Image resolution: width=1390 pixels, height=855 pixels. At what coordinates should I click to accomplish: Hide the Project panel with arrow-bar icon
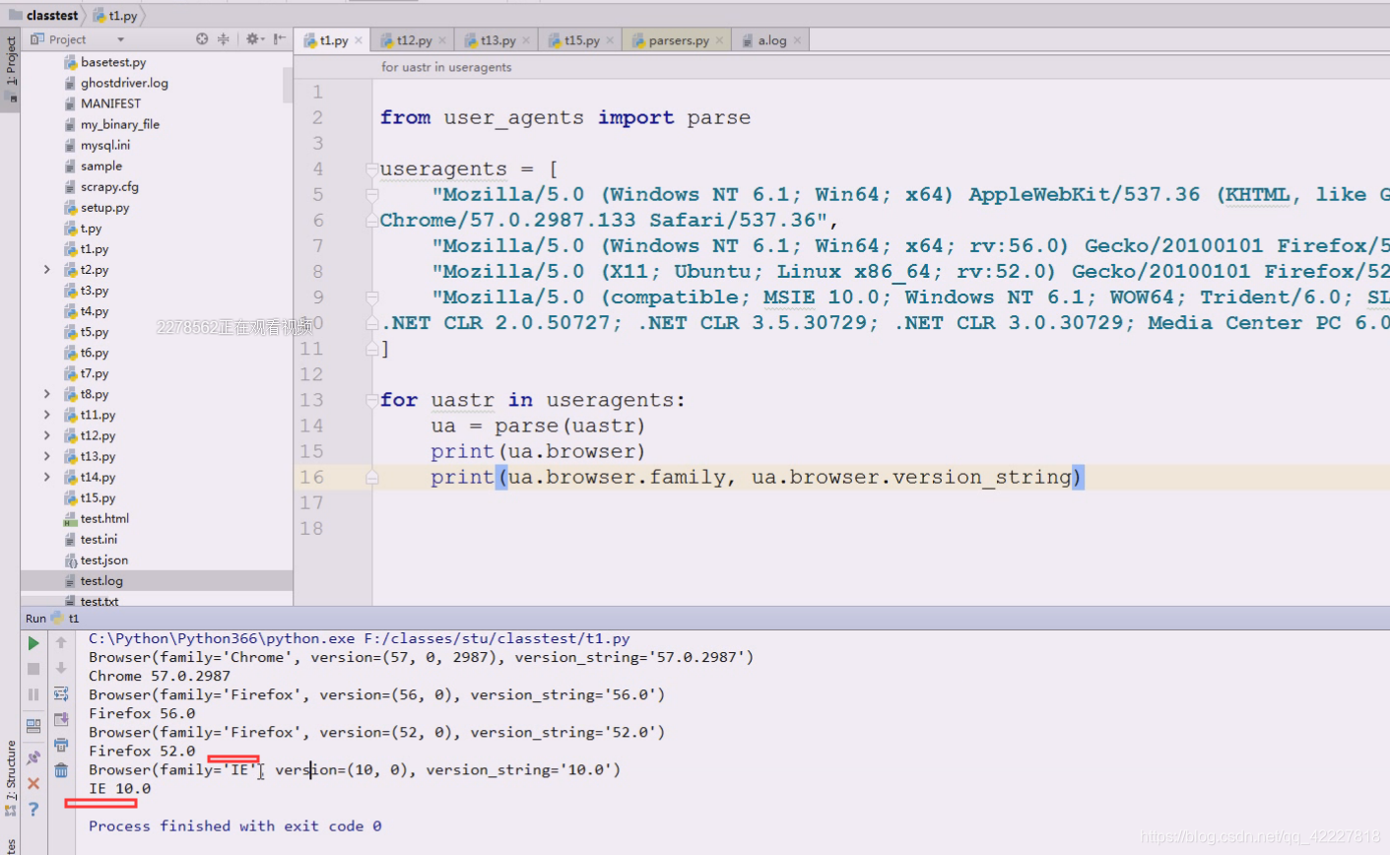pyautogui.click(x=280, y=39)
